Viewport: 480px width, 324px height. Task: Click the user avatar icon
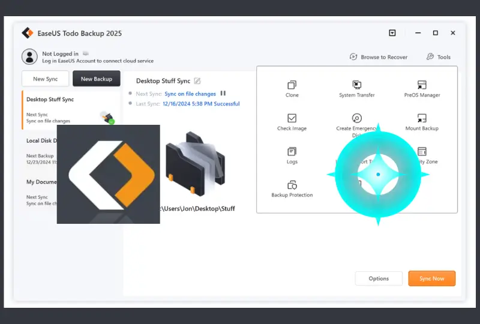[29, 56]
